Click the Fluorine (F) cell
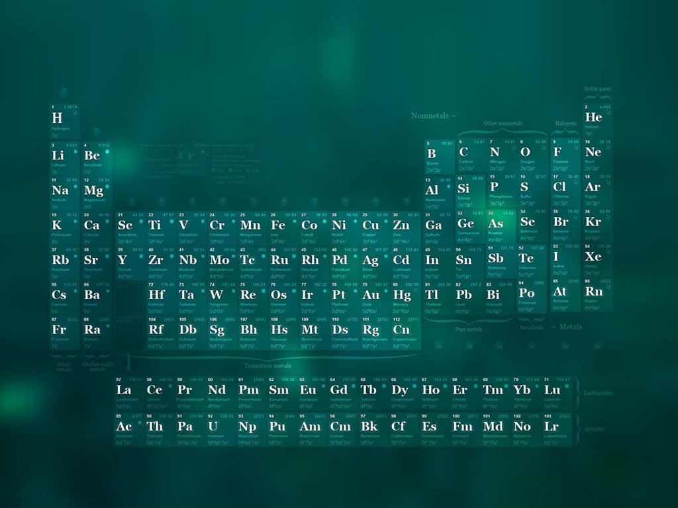Image resolution: width=678 pixels, height=508 pixels. (565, 155)
